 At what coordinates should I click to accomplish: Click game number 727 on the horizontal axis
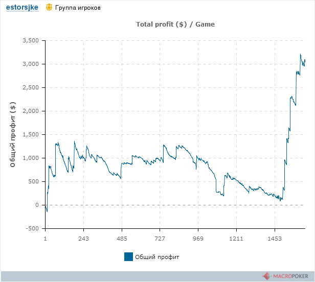160,239
